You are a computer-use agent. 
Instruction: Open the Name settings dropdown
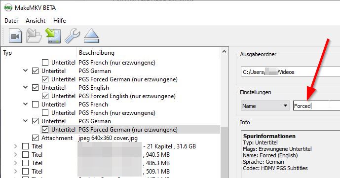point(265,106)
